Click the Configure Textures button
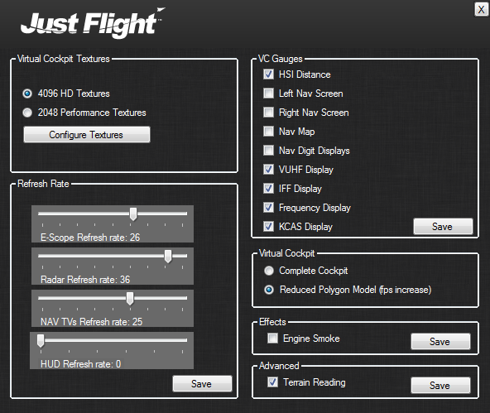490x413 pixels. pos(87,135)
